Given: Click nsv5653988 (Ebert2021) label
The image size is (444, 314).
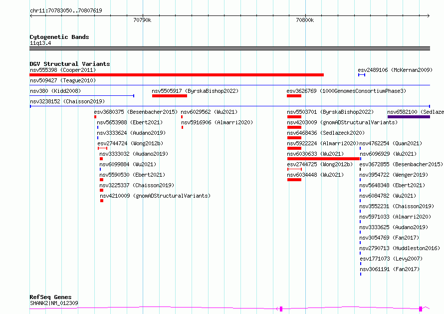Looking at the screenshot, I should point(130,122).
